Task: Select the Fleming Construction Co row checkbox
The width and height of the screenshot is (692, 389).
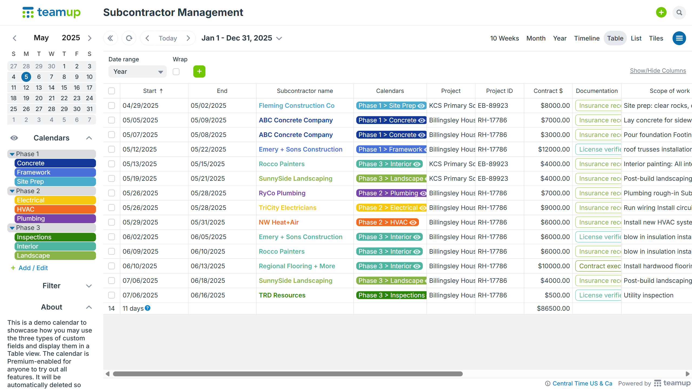Action: click(111, 106)
